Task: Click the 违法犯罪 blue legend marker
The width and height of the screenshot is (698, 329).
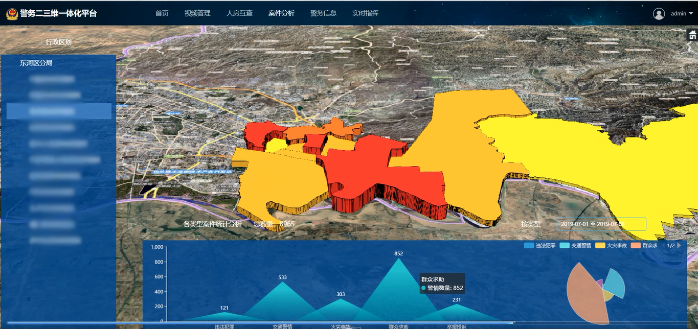Action: coord(529,246)
